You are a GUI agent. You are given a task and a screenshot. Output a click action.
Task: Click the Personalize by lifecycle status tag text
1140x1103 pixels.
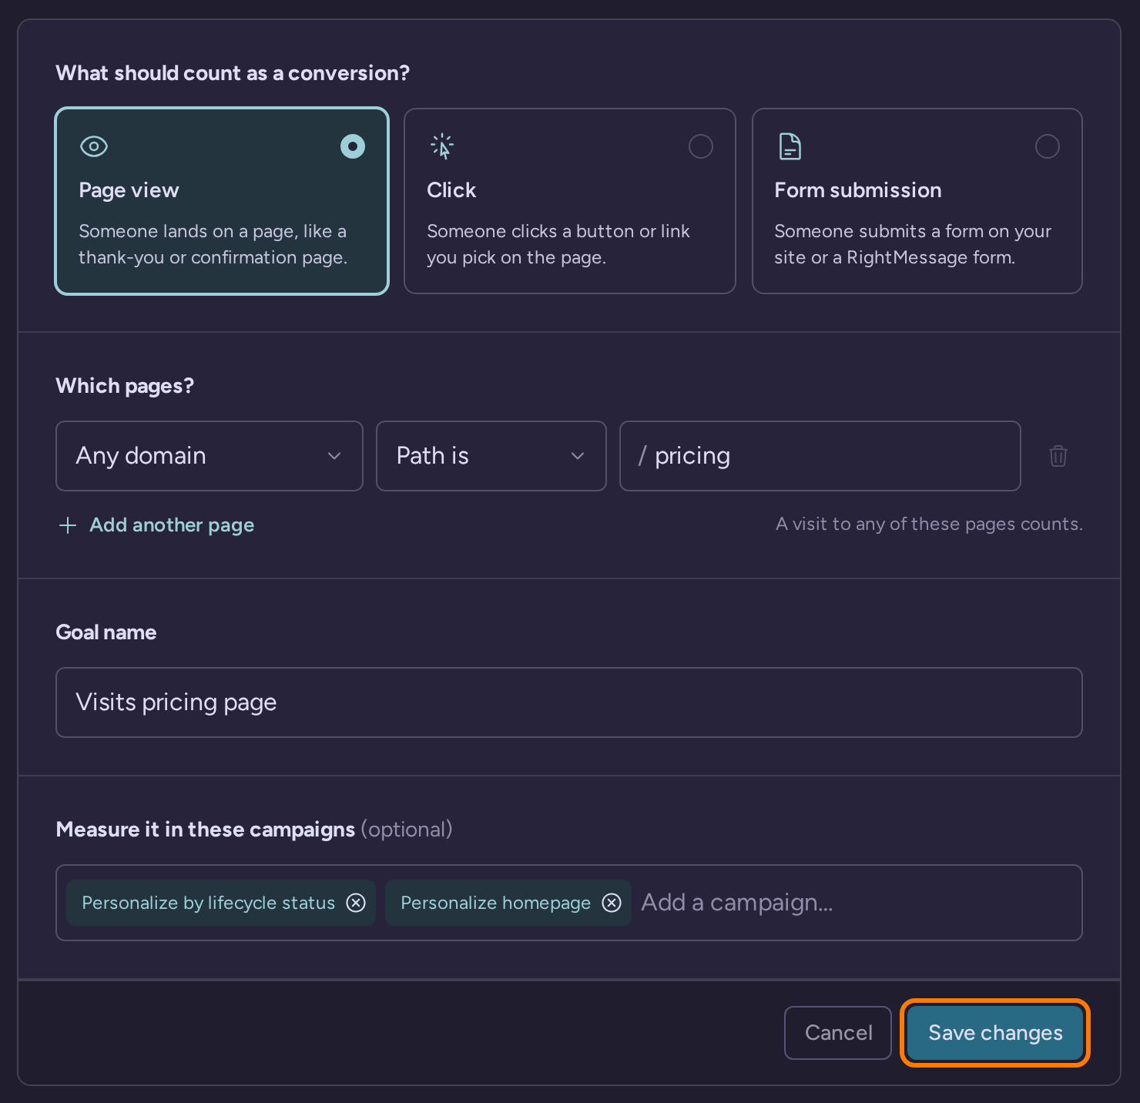point(209,903)
